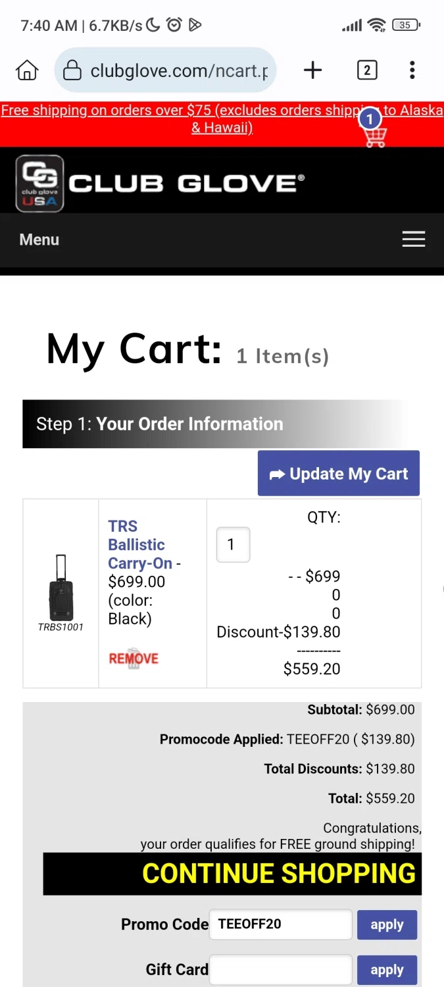Apply the gift card

click(387, 970)
